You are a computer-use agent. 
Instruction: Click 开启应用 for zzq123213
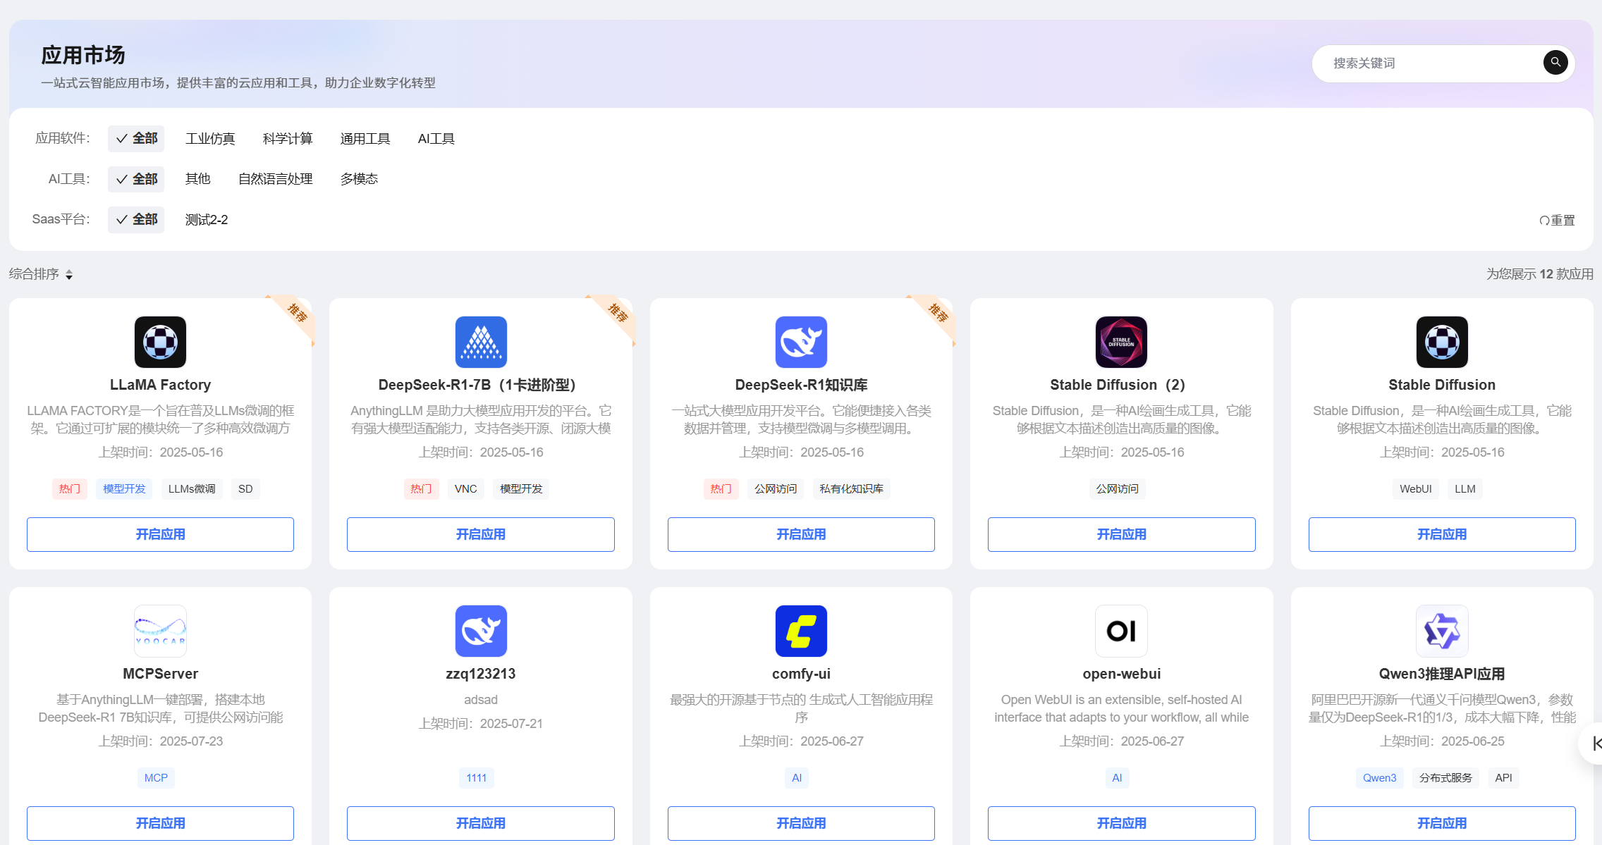pos(481,823)
